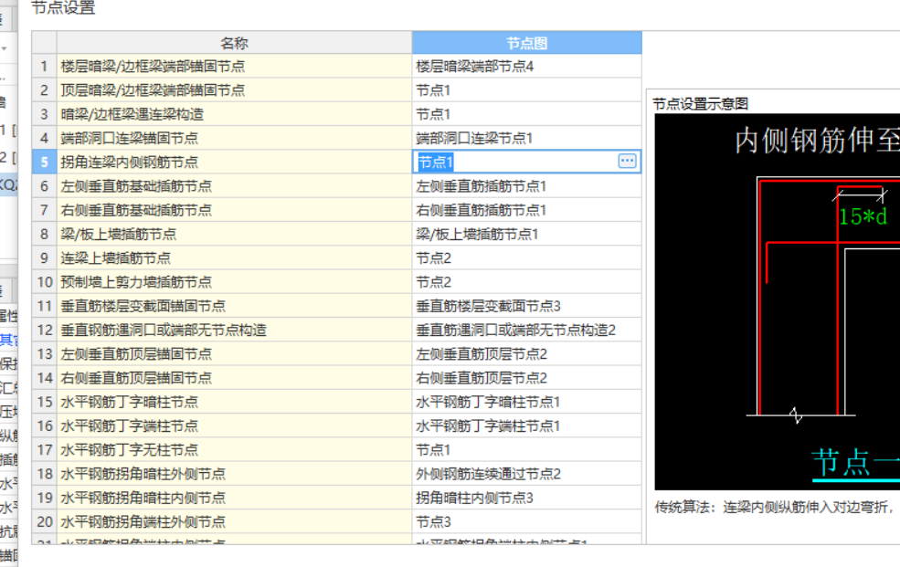The image size is (900, 567).
Task: Select row 13 左侧垂直筋顶层锚固节点
Action: [x=234, y=354]
